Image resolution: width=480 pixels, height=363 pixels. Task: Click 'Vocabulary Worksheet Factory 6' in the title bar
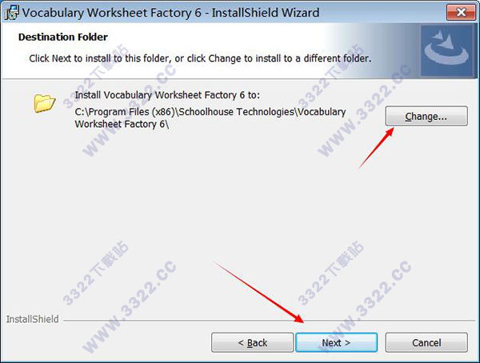coord(112,13)
